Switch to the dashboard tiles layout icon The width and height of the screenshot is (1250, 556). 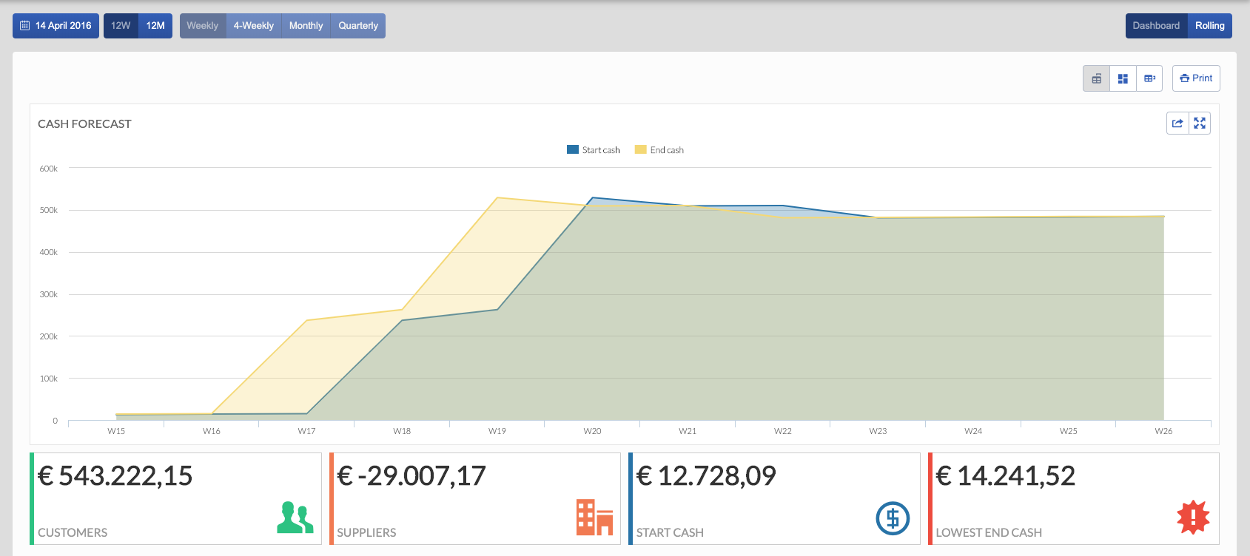[1123, 78]
